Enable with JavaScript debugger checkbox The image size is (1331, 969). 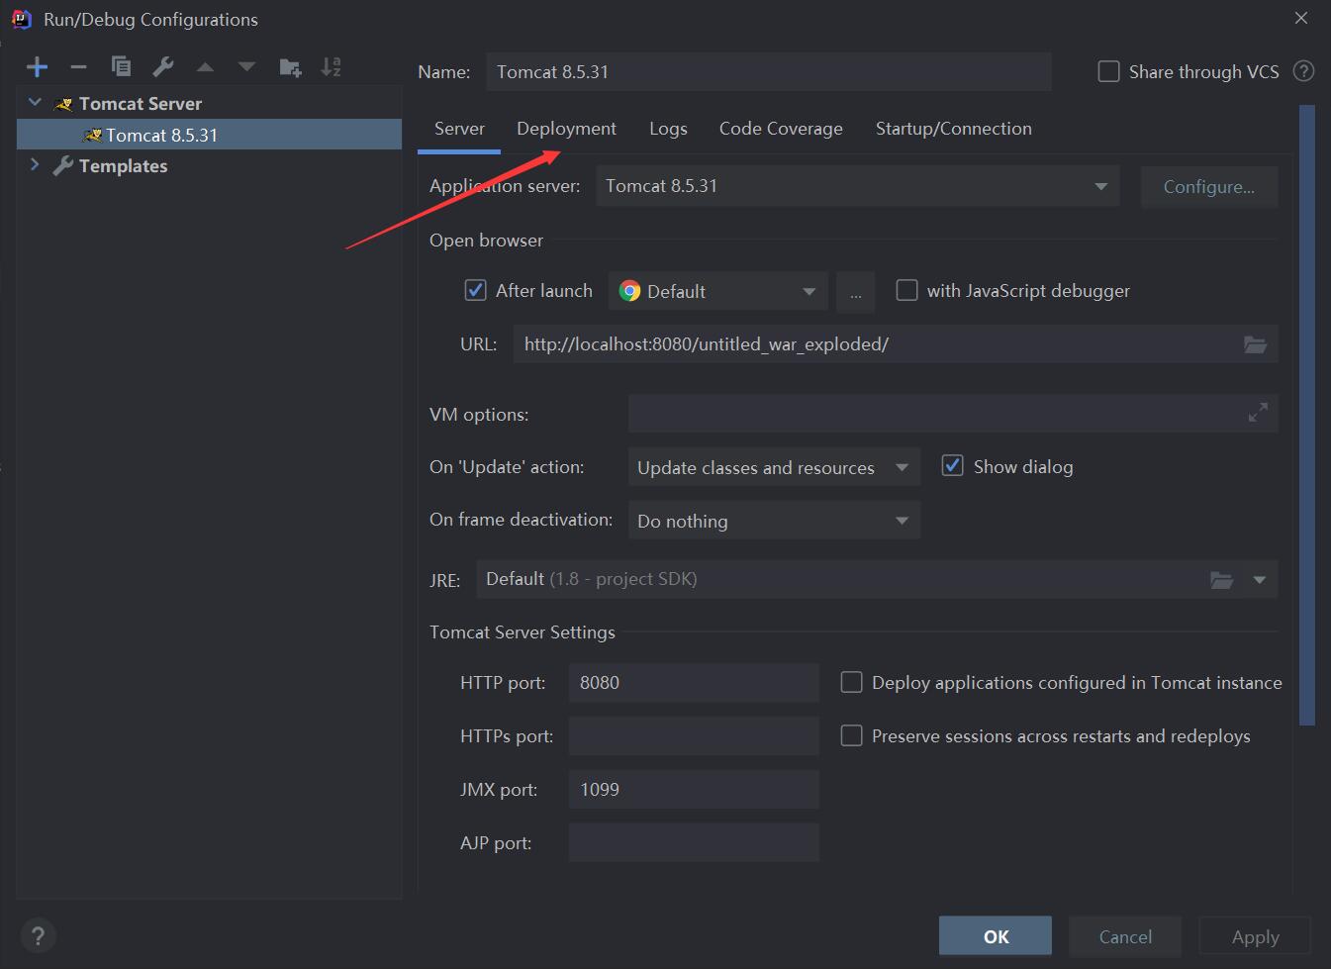point(906,290)
